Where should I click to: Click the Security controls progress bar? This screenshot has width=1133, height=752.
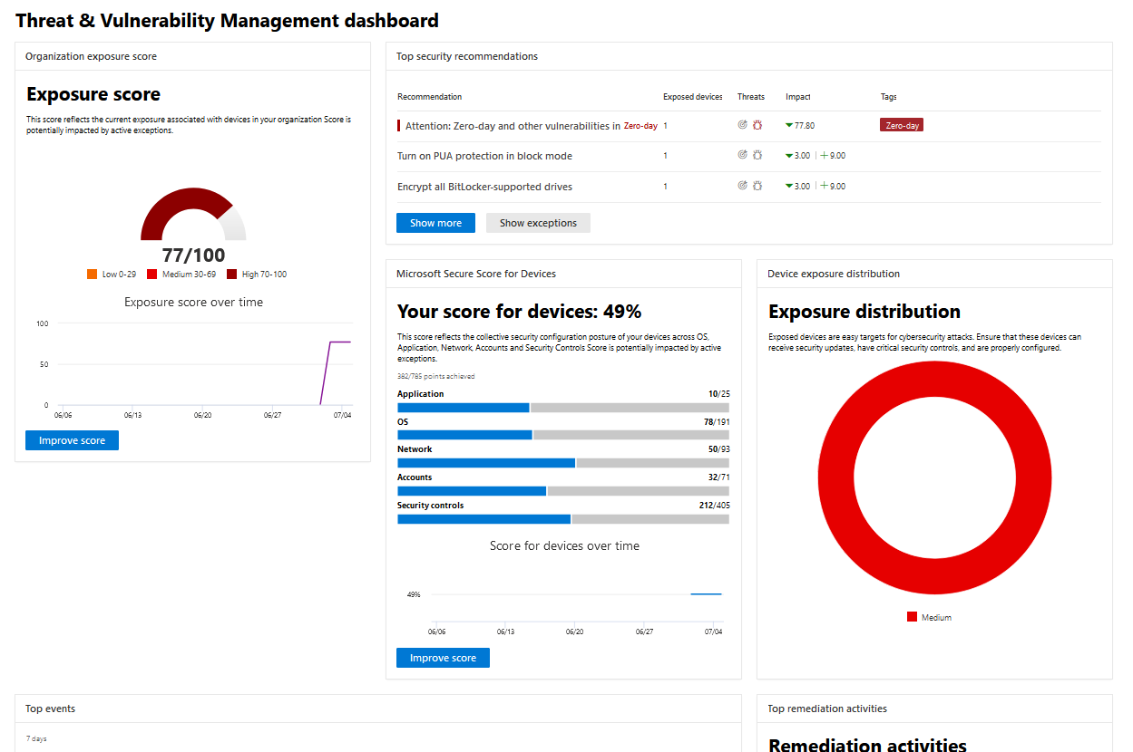(562, 519)
